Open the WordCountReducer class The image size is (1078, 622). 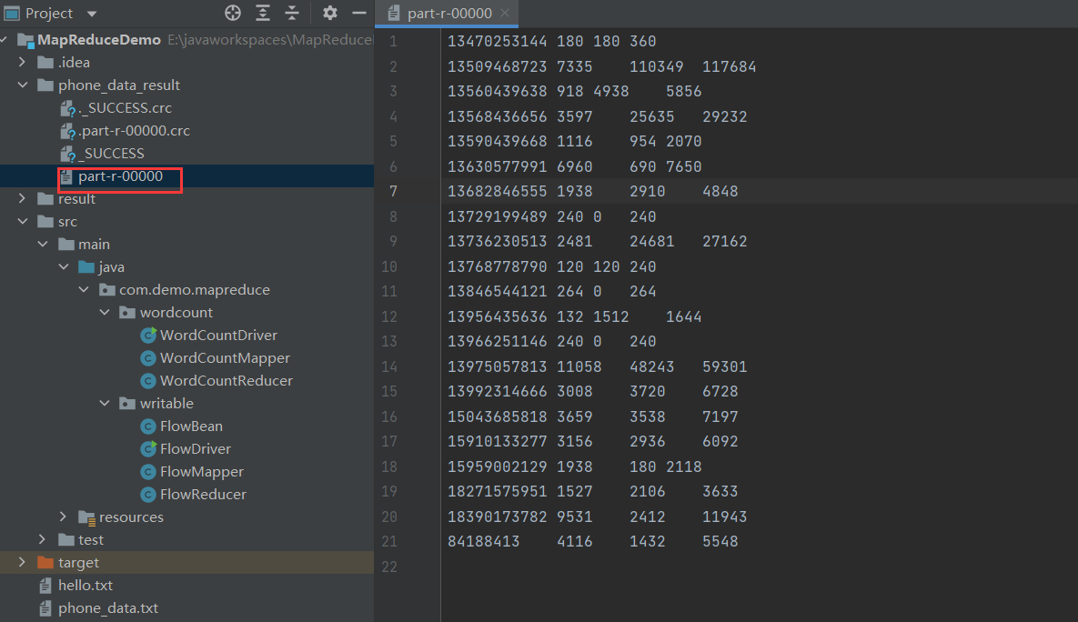coord(227,381)
